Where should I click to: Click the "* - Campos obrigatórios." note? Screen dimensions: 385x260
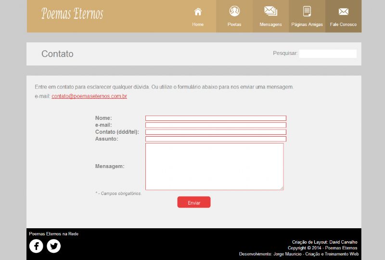pos(118,194)
